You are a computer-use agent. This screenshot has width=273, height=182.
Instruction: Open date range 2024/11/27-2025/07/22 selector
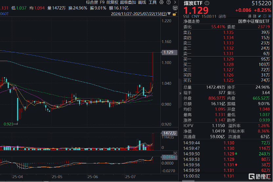[x=139, y=13]
